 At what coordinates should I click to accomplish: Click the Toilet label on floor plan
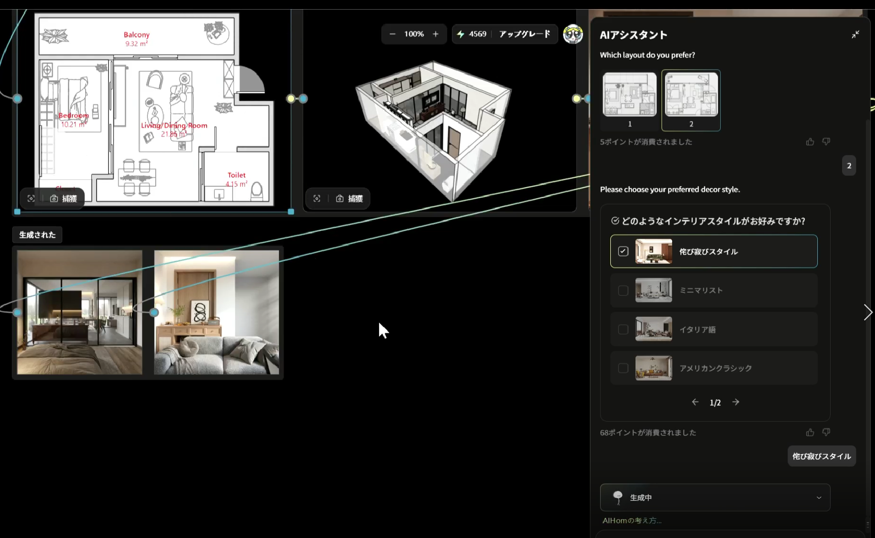237,175
